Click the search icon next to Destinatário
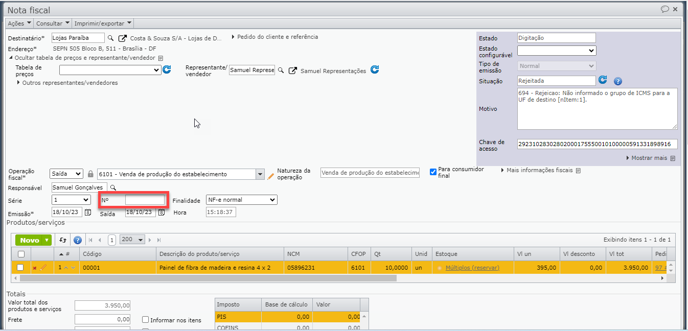 (x=110, y=38)
